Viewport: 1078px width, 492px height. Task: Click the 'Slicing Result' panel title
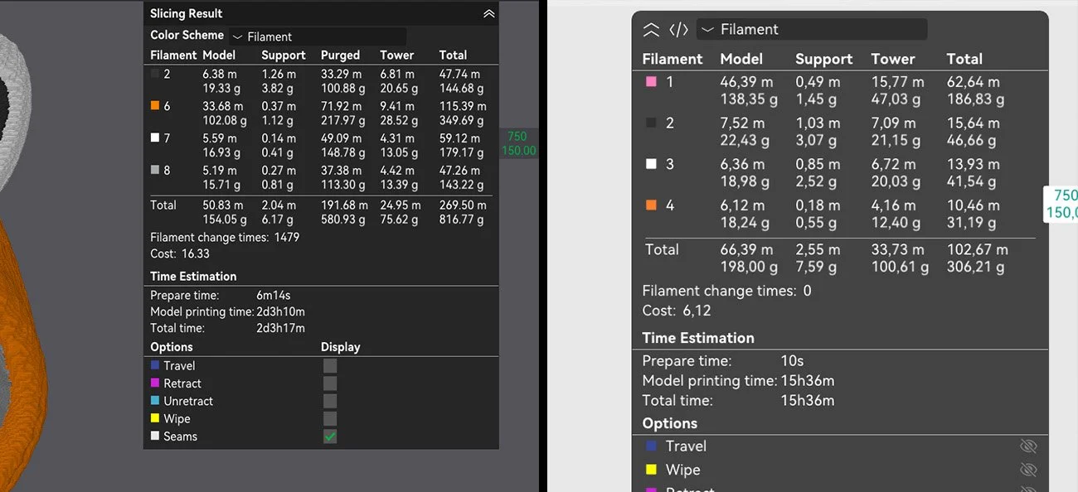(x=187, y=13)
